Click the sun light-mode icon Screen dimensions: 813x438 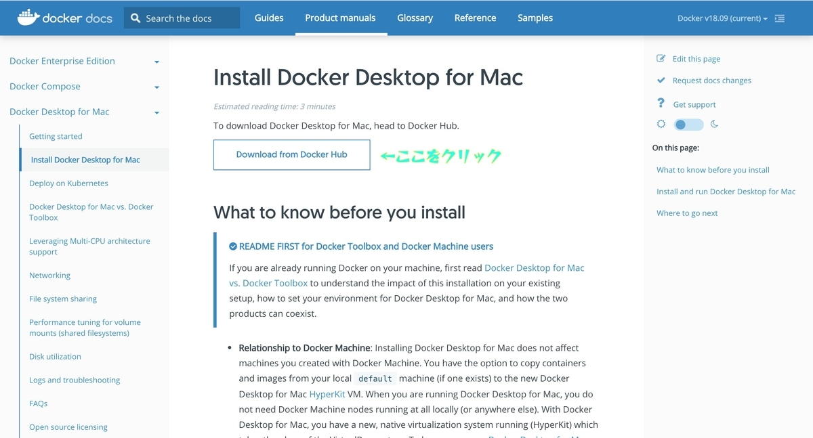pyautogui.click(x=661, y=125)
